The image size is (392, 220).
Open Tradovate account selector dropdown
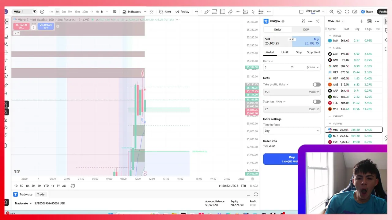point(23,203)
